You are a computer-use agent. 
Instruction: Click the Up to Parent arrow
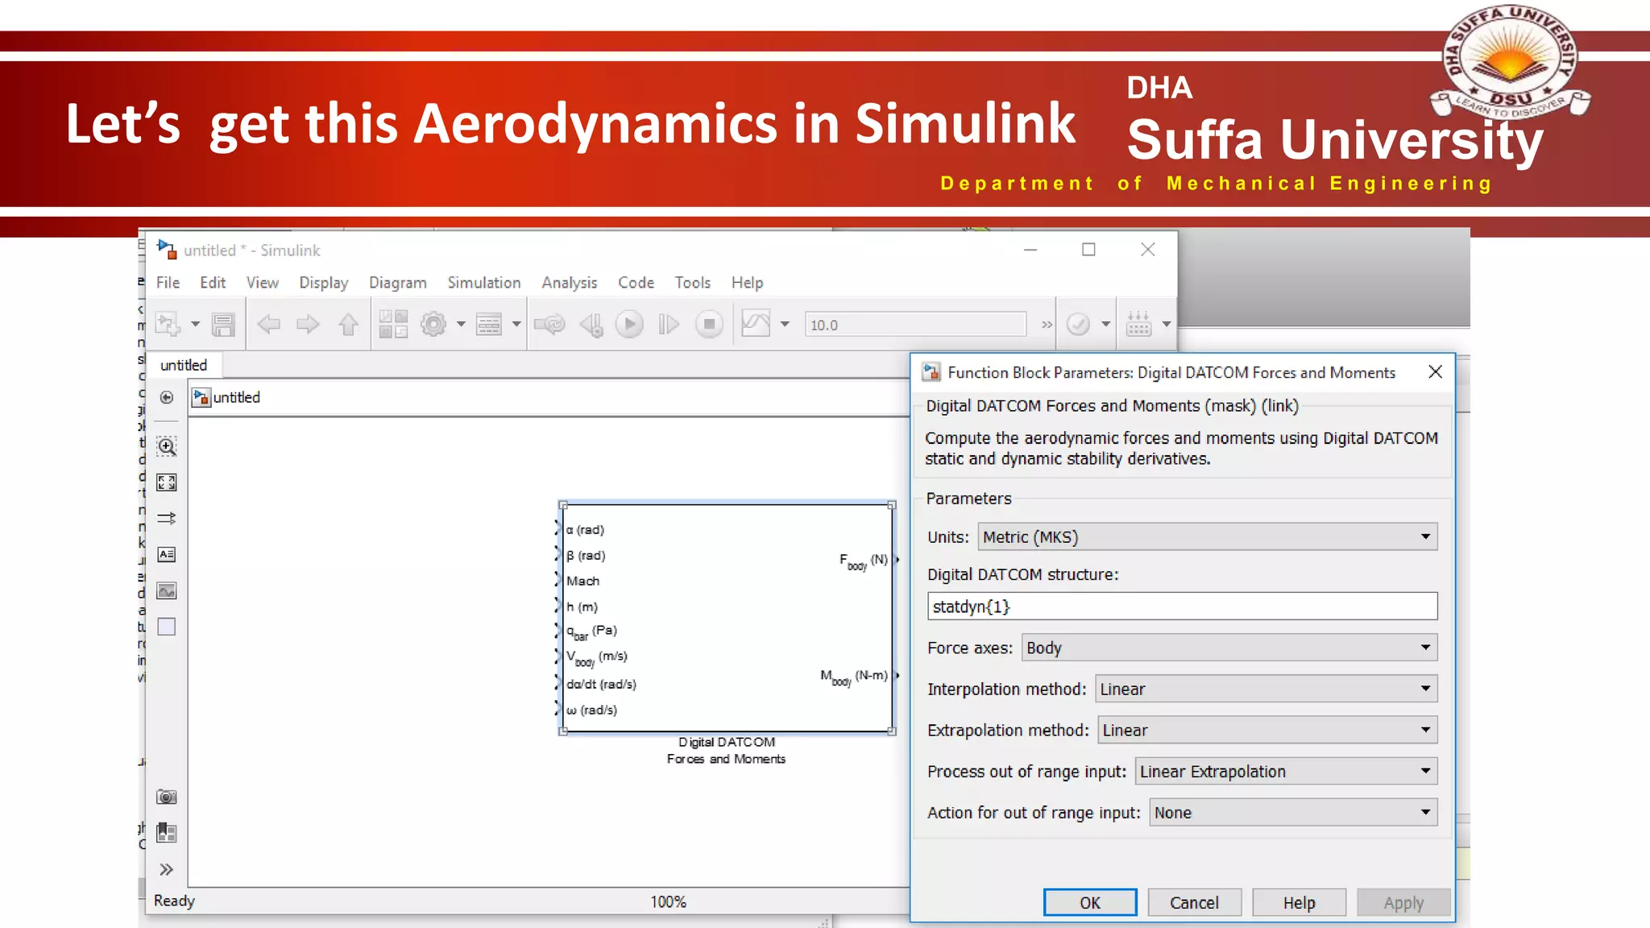(x=348, y=324)
